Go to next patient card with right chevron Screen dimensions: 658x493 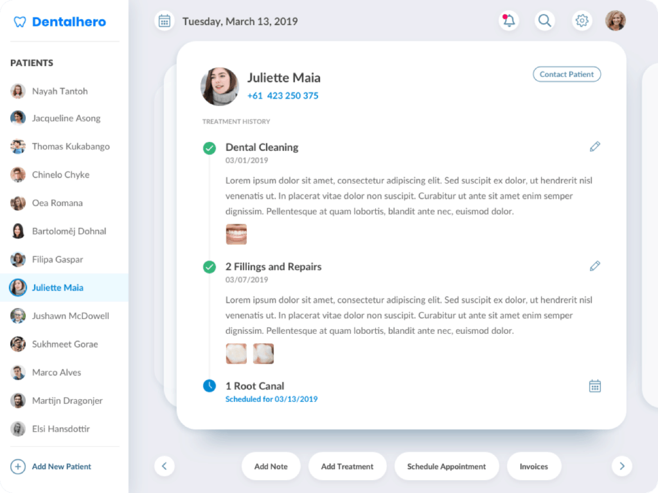pos(621,466)
